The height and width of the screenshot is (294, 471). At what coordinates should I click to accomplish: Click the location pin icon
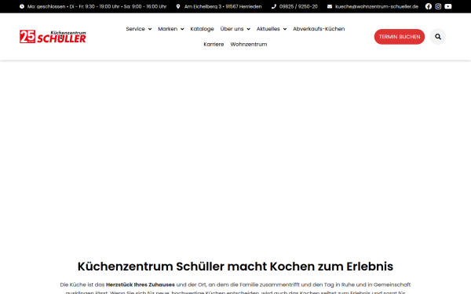178,6
